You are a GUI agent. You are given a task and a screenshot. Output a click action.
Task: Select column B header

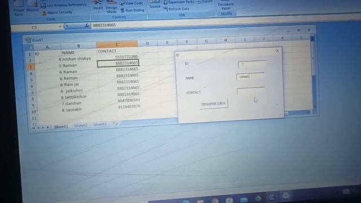pos(78,46)
